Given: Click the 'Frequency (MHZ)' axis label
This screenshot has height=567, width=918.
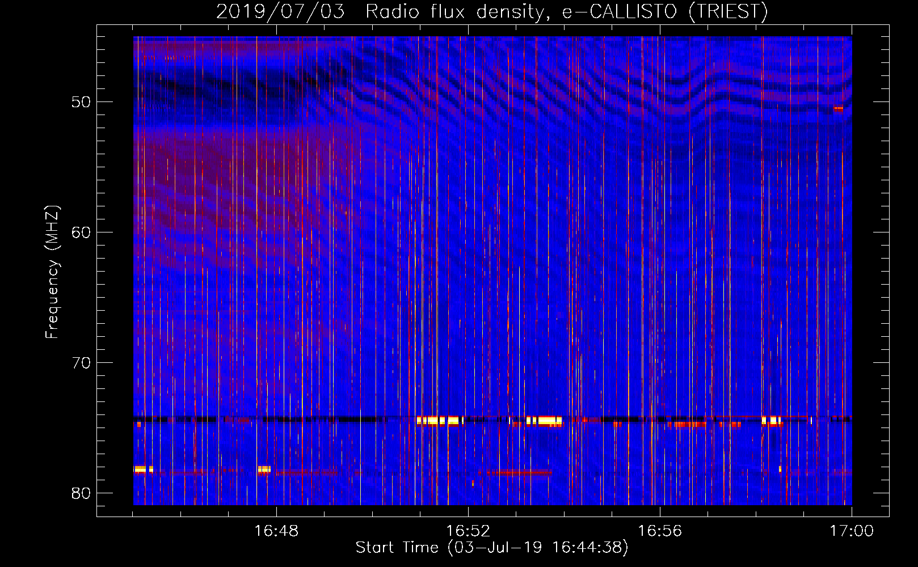Looking at the screenshot, I should pyautogui.click(x=52, y=272).
